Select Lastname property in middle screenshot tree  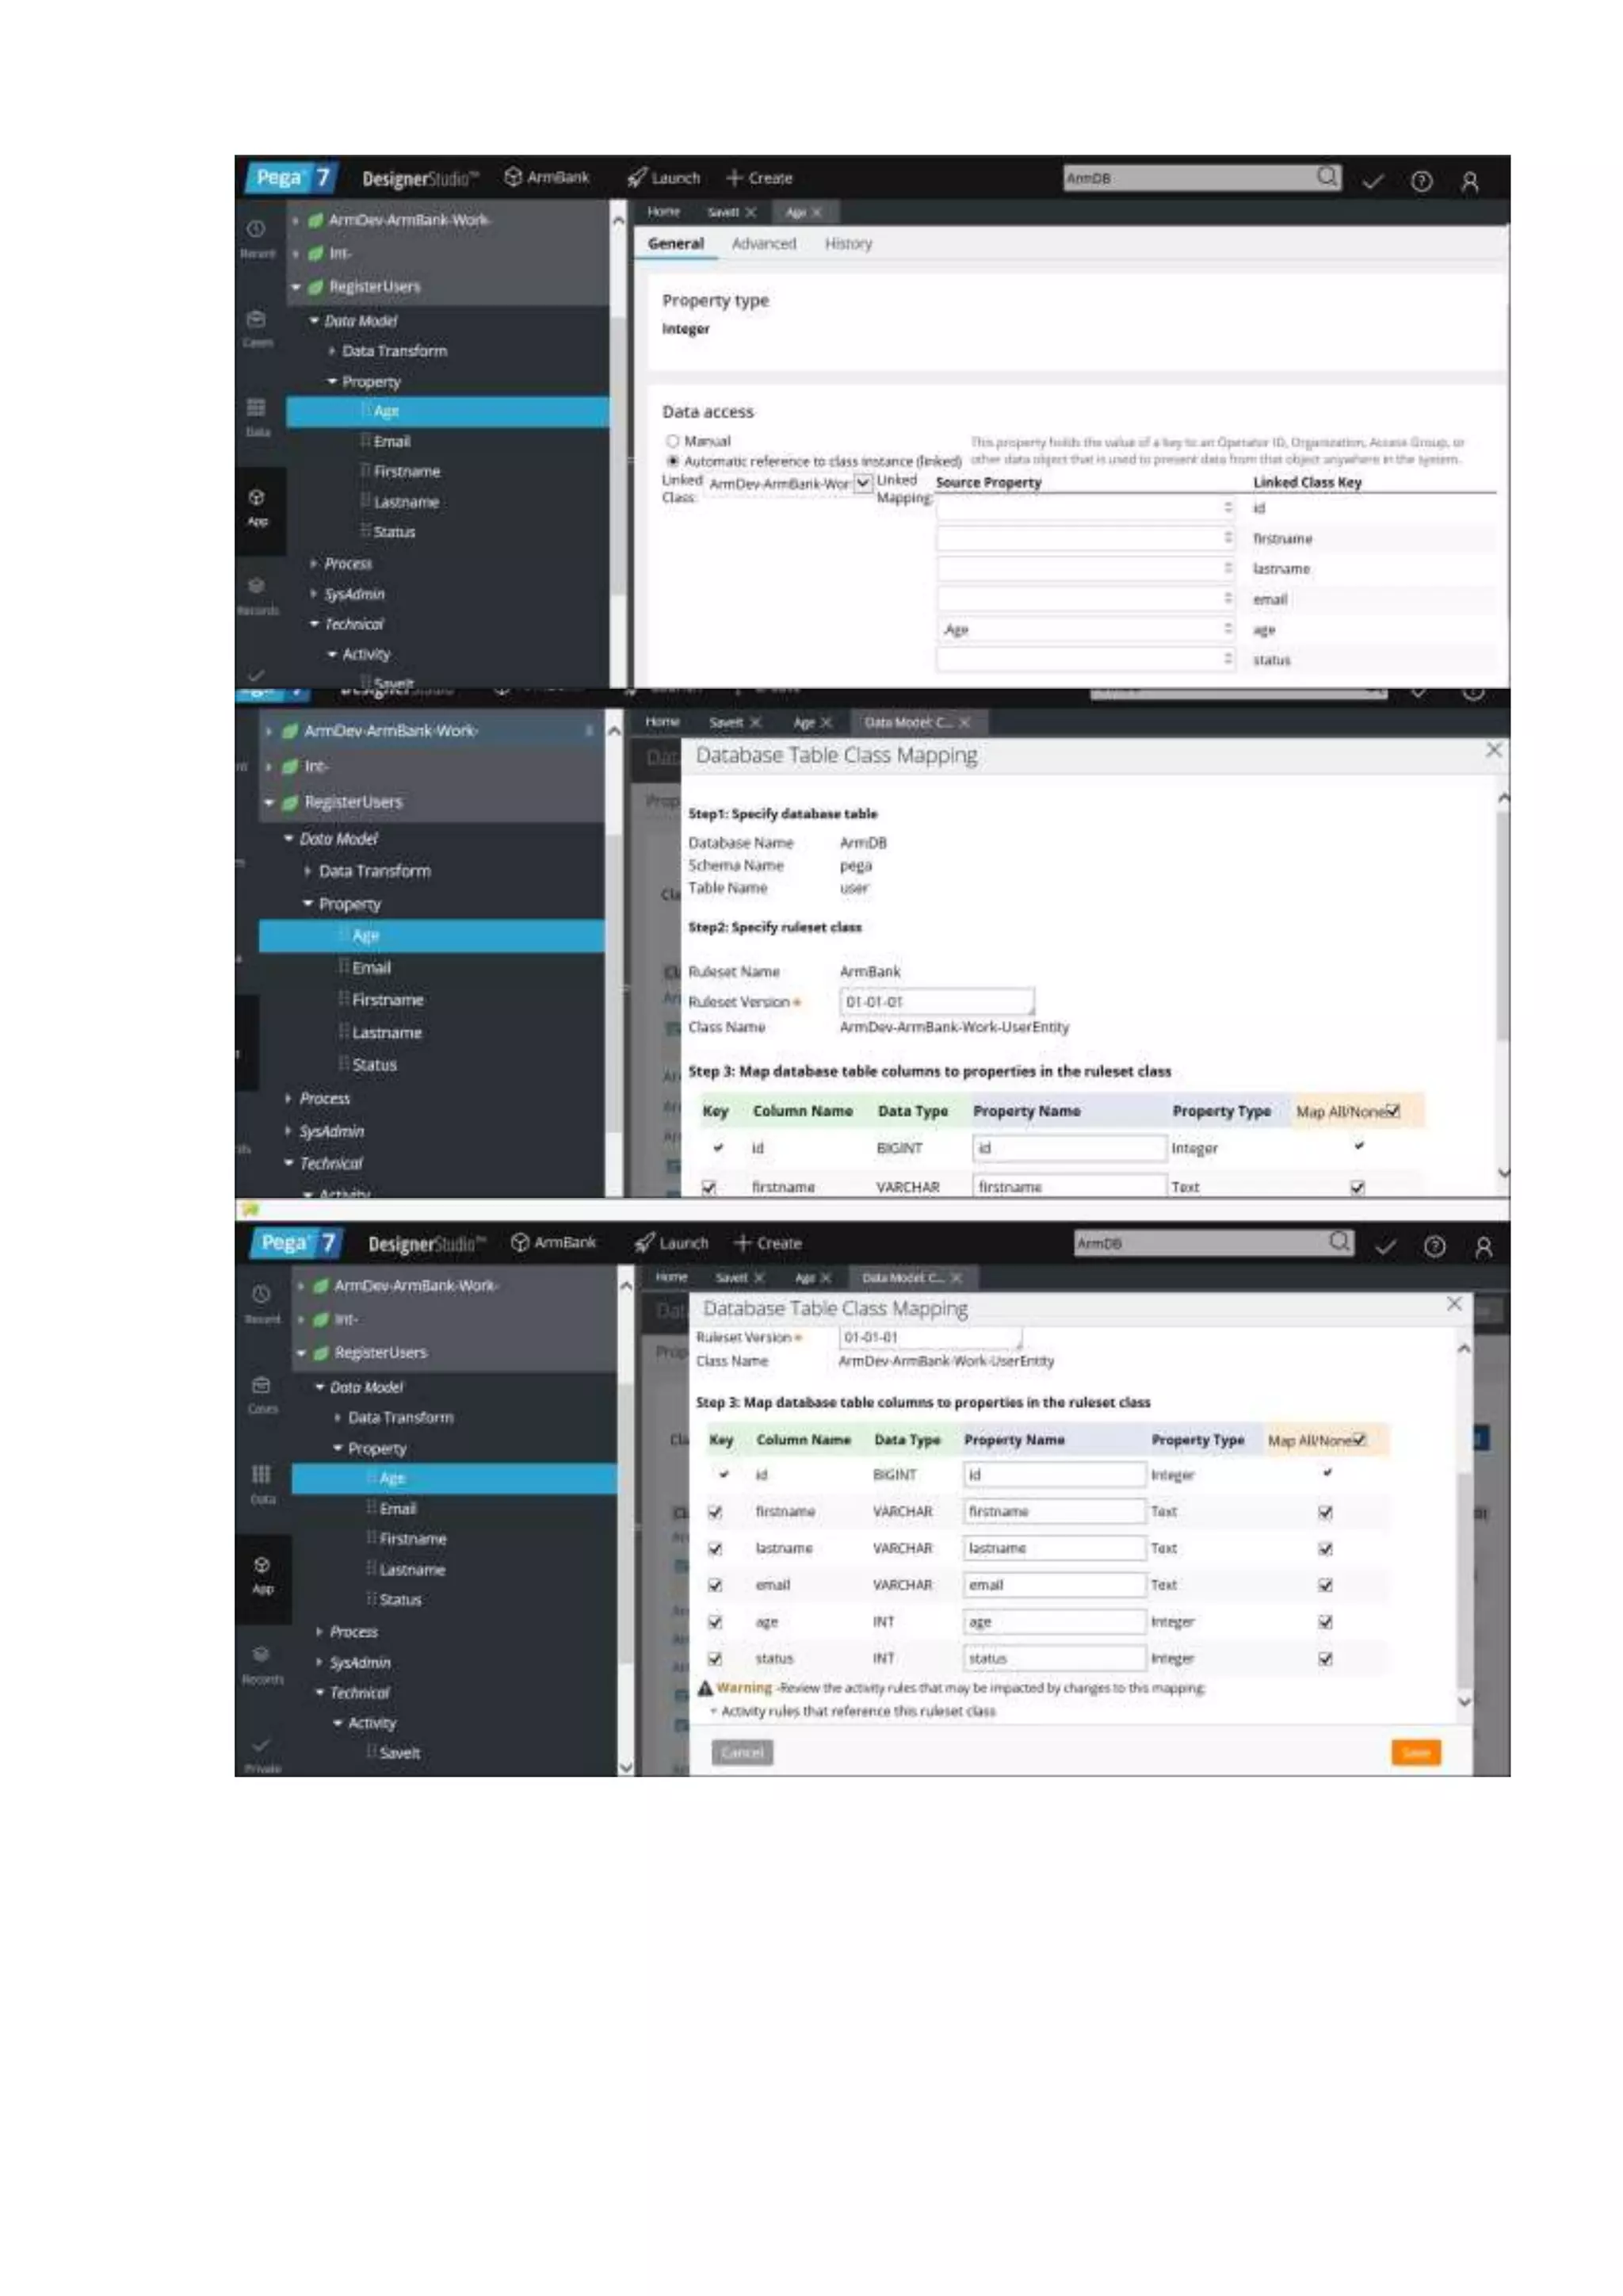(386, 1032)
